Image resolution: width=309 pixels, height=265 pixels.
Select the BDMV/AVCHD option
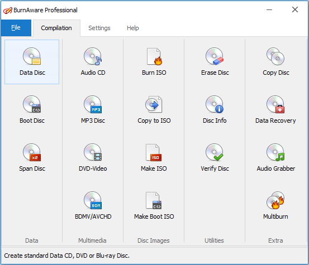point(93,206)
